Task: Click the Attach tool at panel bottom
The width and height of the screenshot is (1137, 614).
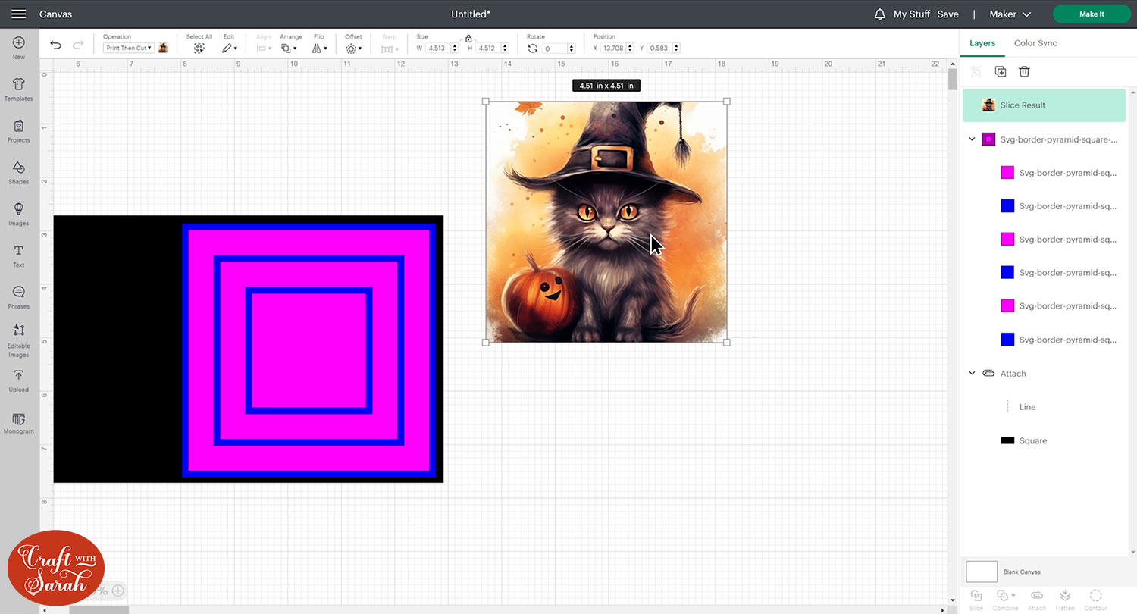Action: pyautogui.click(x=1037, y=599)
